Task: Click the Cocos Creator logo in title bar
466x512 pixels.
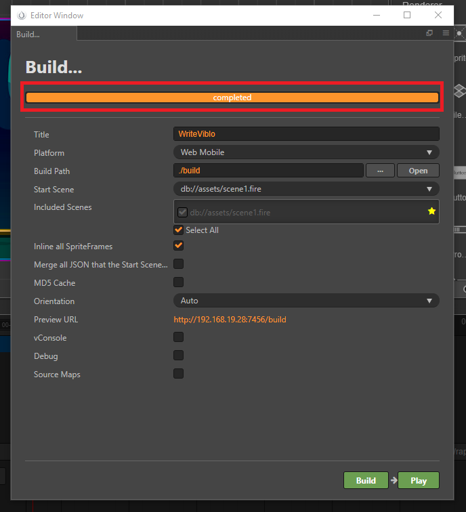Action: point(22,16)
